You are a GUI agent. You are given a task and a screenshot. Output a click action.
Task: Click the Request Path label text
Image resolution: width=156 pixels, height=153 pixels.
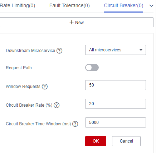(19, 68)
